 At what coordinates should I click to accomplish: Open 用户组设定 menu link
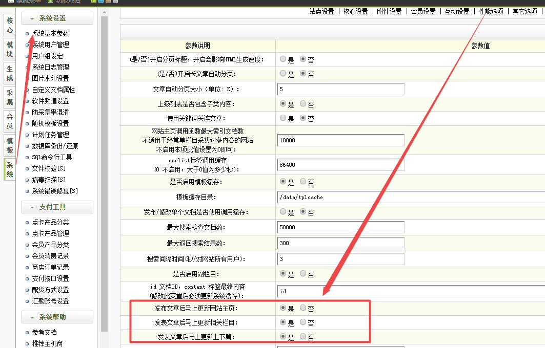click(x=47, y=56)
